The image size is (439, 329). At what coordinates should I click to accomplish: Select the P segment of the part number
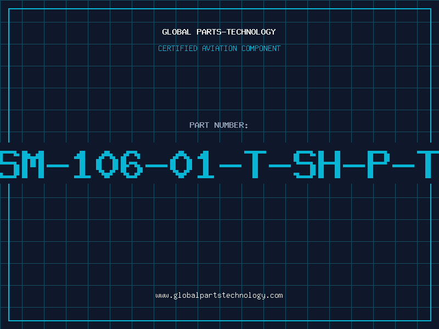pyautogui.click(x=379, y=164)
